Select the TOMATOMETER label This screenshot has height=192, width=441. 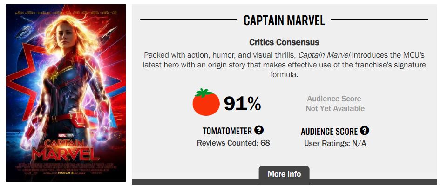point(227,131)
